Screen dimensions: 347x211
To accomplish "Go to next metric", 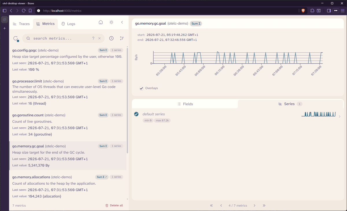I will click(x=254, y=206).
